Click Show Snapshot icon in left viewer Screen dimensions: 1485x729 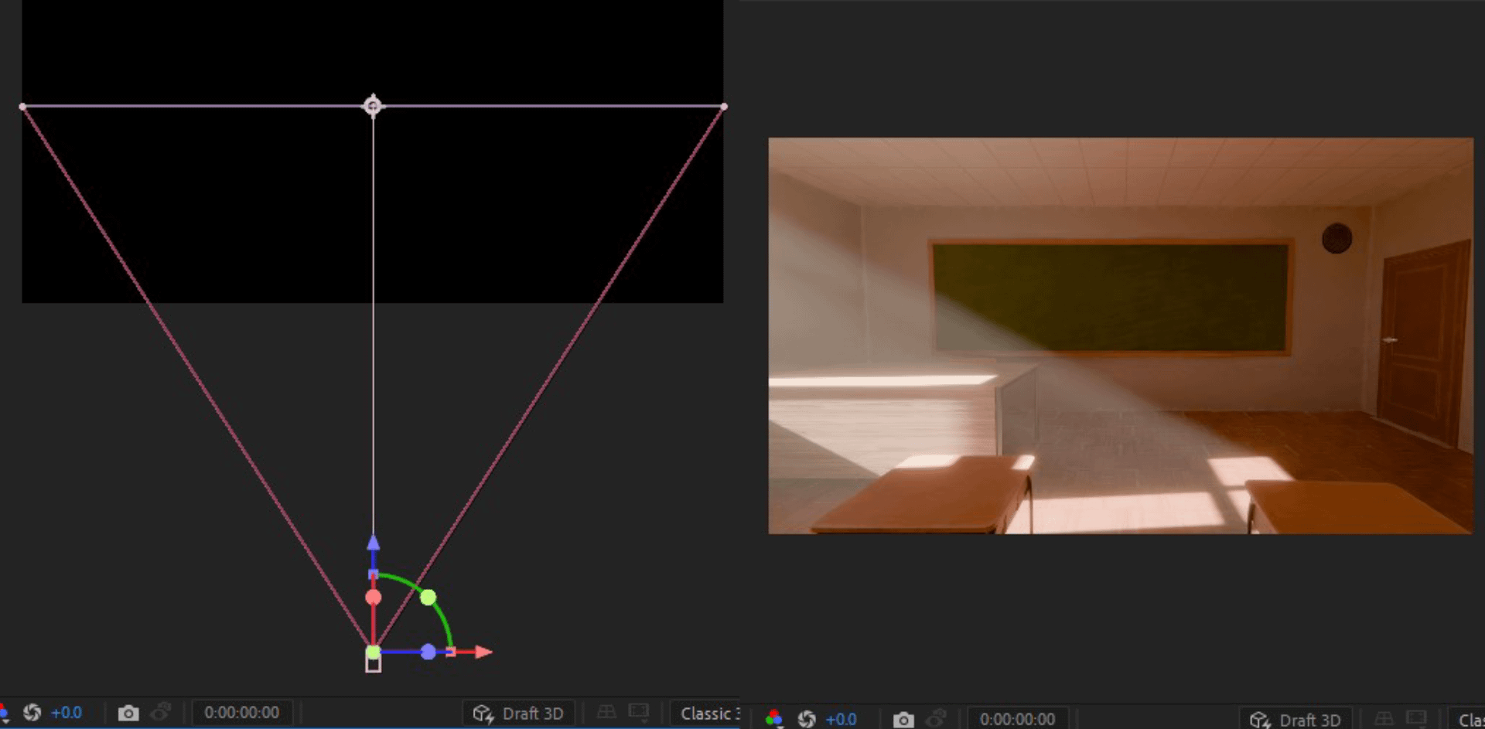[x=161, y=713]
